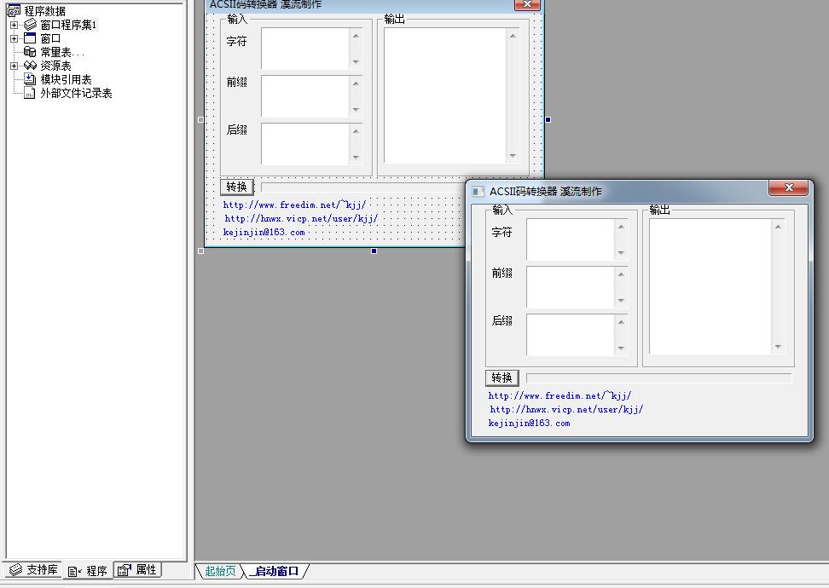This screenshot has width=829, height=588.
Task: Expand the 窗口 tree node
Action: click(14, 38)
